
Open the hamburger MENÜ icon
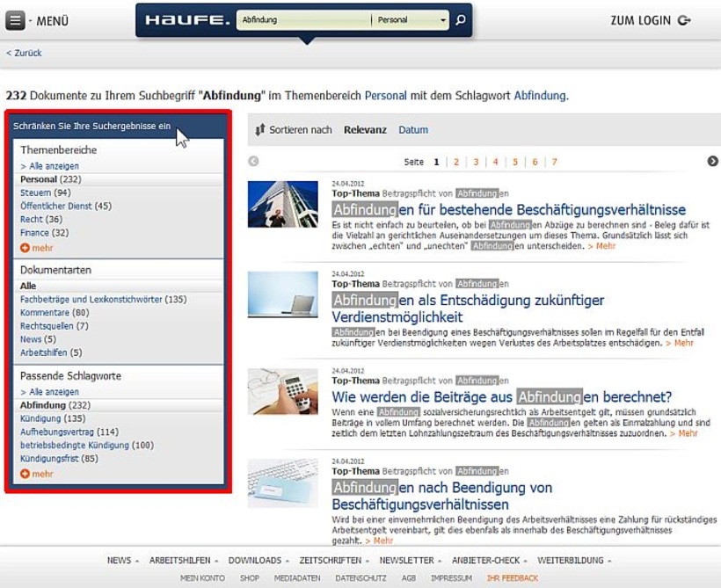coord(15,20)
